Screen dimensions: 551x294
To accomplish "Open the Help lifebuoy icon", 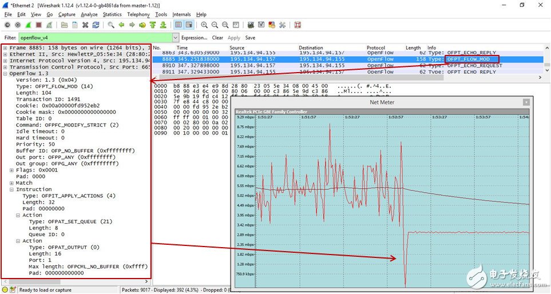I will coord(298,25).
